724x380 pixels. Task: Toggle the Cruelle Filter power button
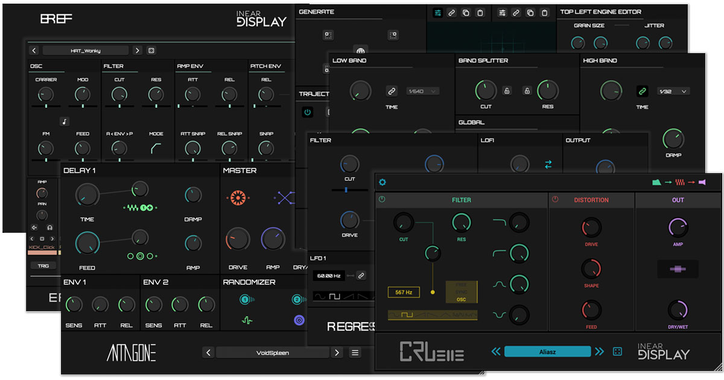(382, 200)
